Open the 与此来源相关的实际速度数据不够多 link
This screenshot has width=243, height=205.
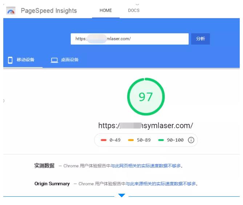click(x=161, y=184)
